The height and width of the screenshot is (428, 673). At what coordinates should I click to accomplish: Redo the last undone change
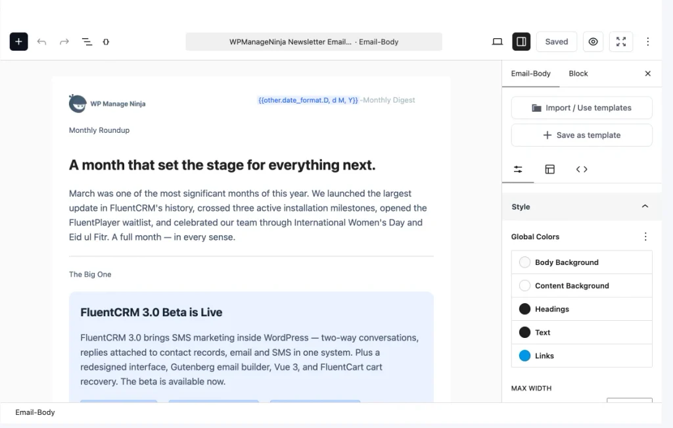tap(64, 41)
